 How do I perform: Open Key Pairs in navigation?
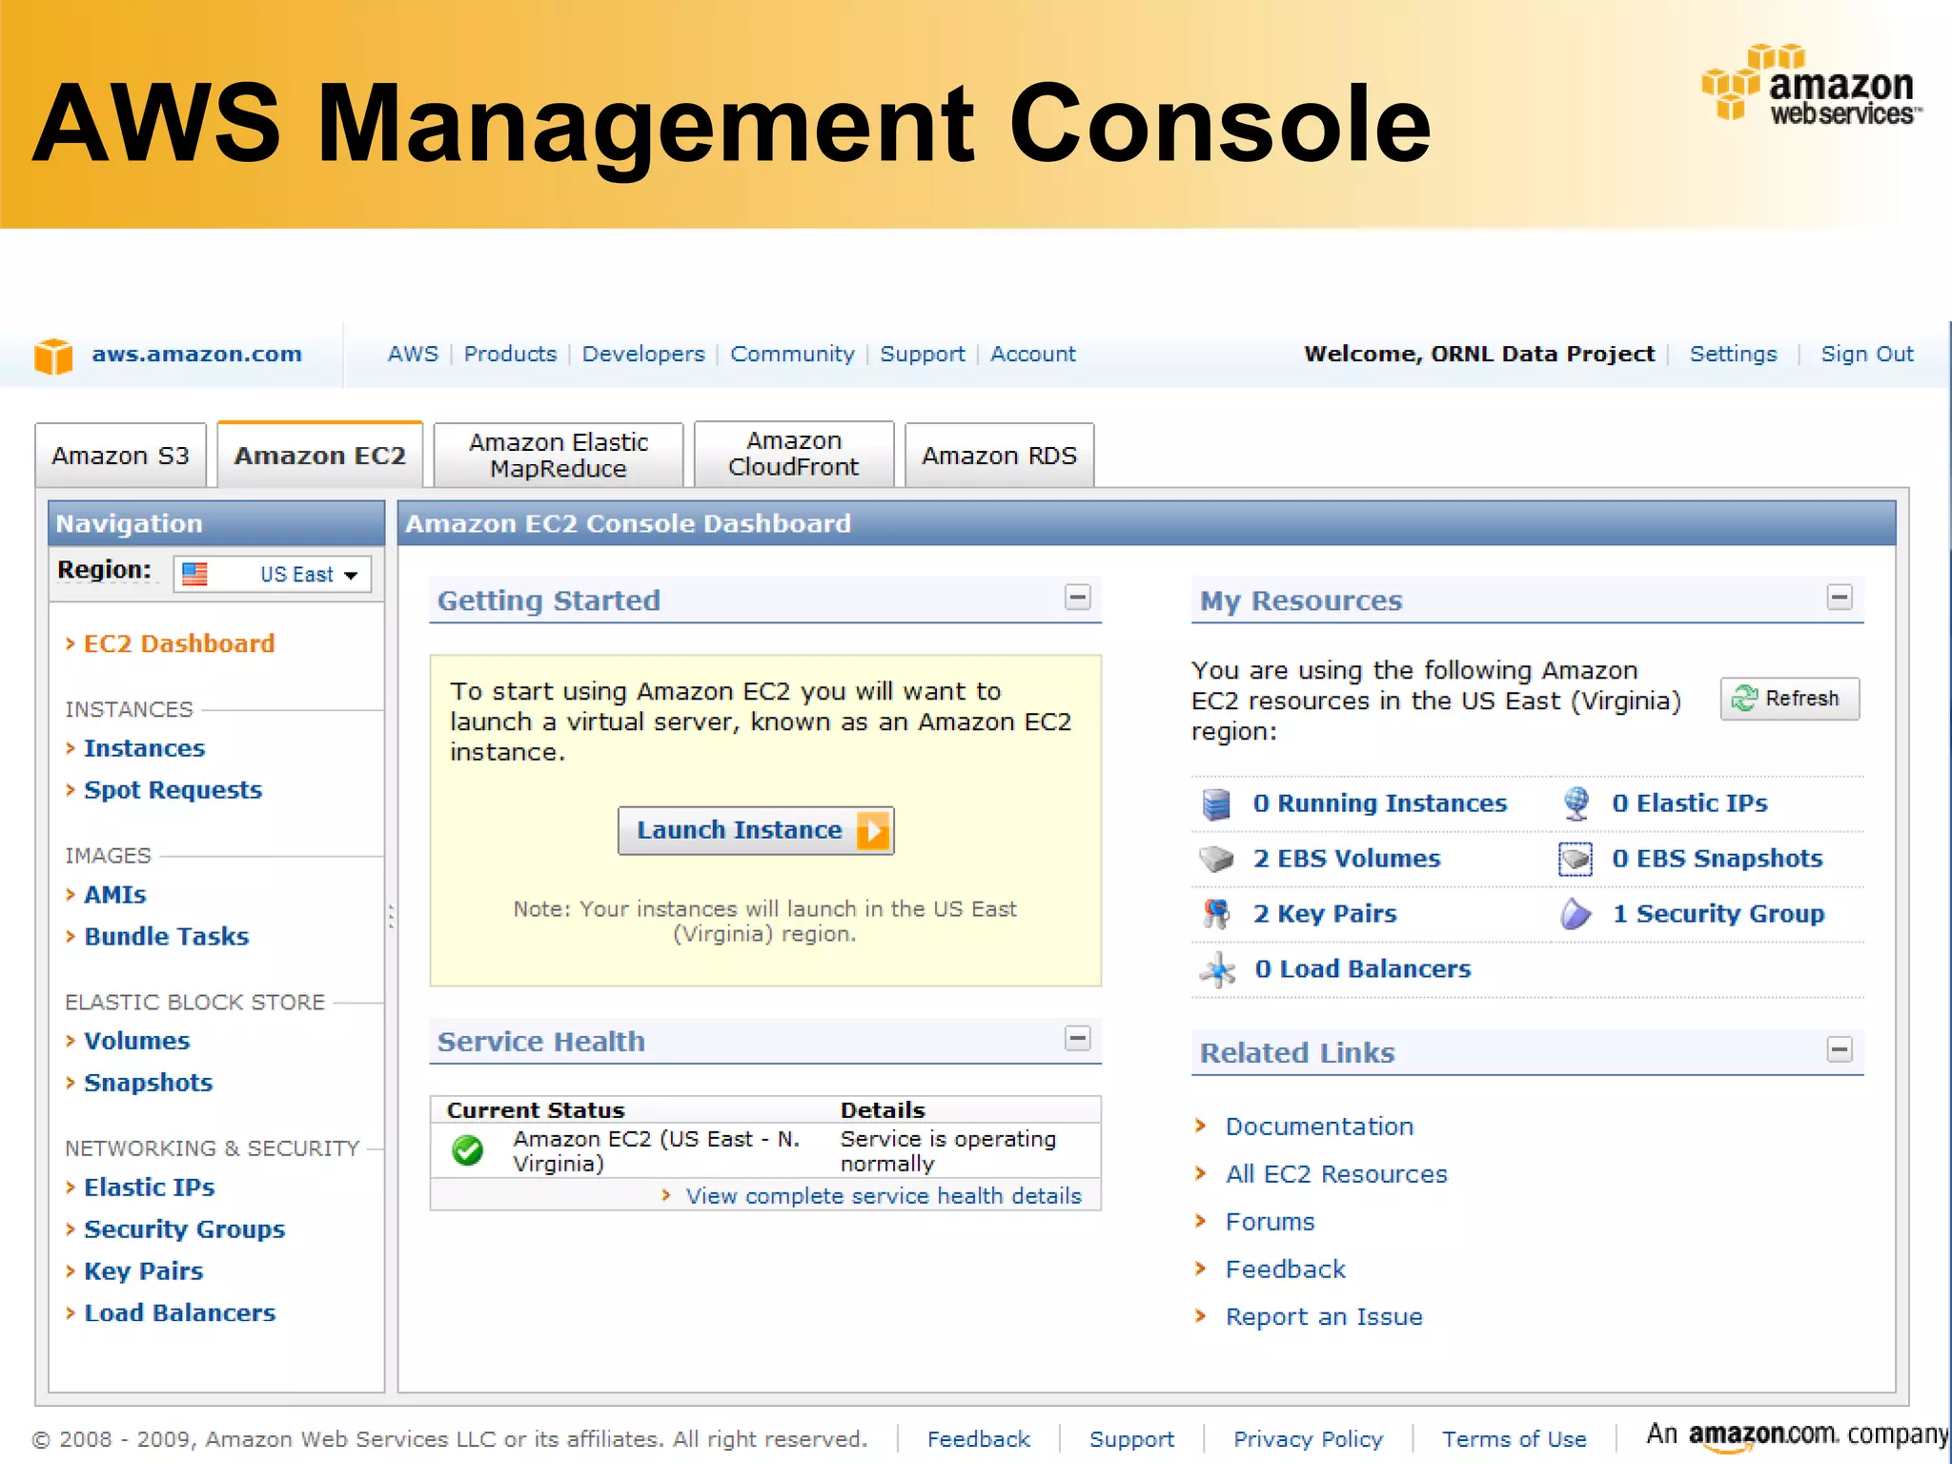[144, 1271]
